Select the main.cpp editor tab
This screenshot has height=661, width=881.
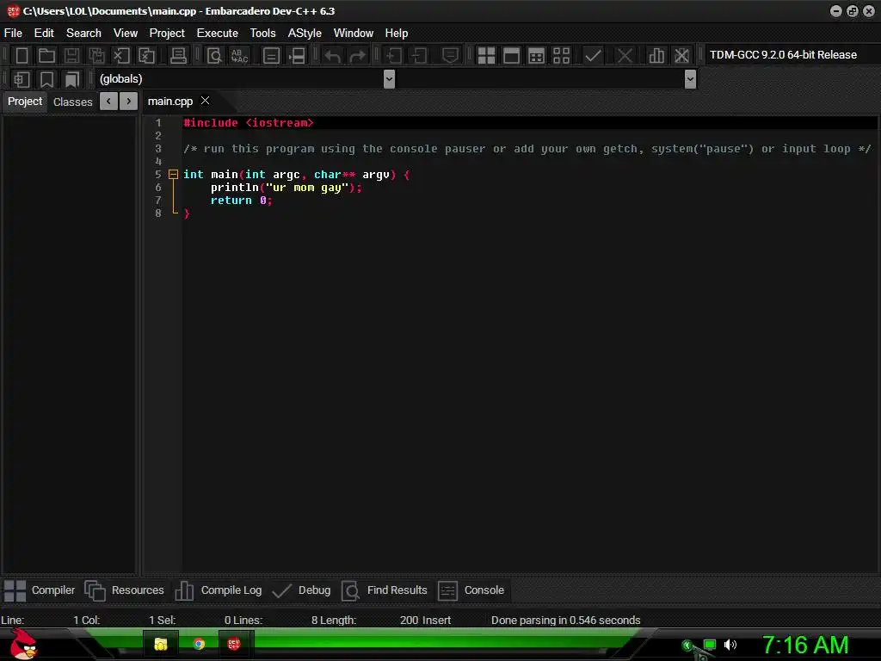[170, 102]
